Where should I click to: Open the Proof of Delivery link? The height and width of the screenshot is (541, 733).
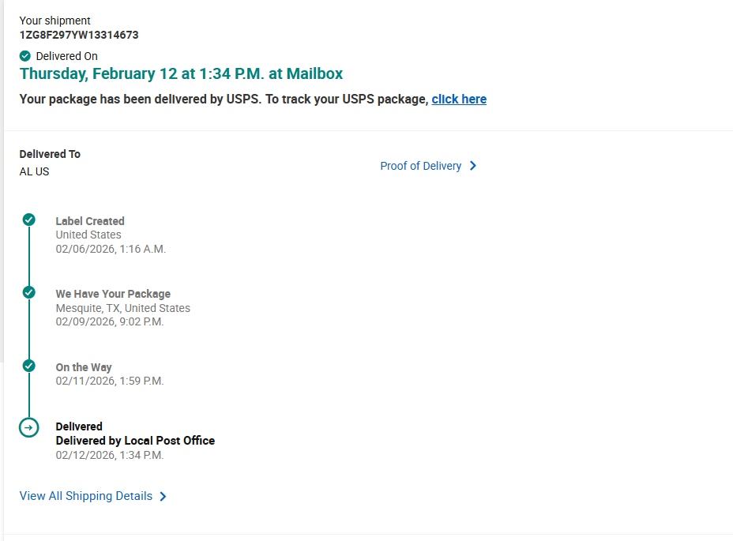pyautogui.click(x=420, y=166)
